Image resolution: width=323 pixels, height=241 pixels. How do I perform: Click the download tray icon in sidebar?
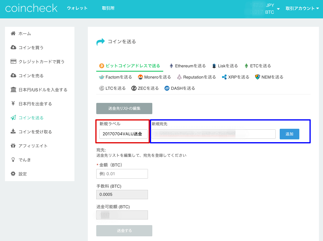(x=13, y=132)
